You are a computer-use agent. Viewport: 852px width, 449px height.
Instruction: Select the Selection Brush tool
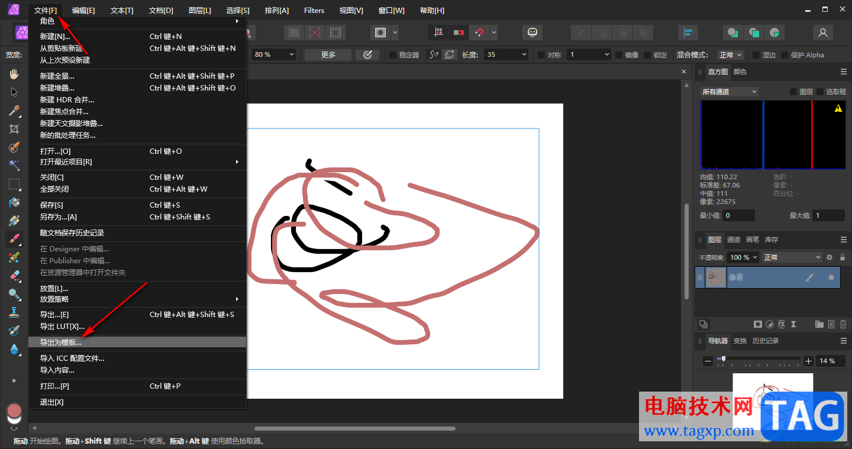click(14, 147)
